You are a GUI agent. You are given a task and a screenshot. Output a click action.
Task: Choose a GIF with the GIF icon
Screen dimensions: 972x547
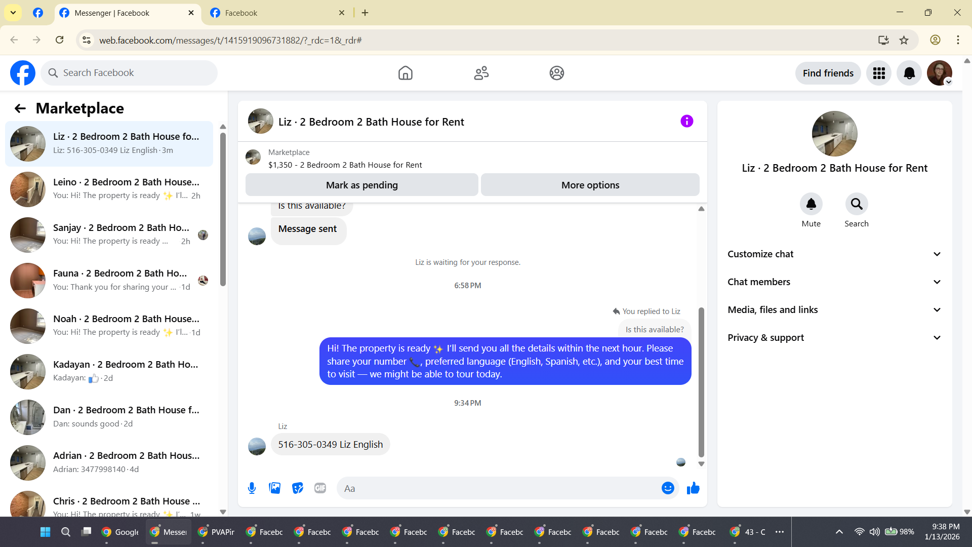point(320,488)
